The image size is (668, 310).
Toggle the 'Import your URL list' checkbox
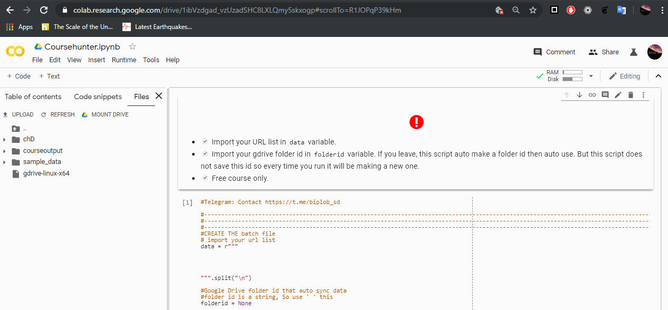click(205, 142)
